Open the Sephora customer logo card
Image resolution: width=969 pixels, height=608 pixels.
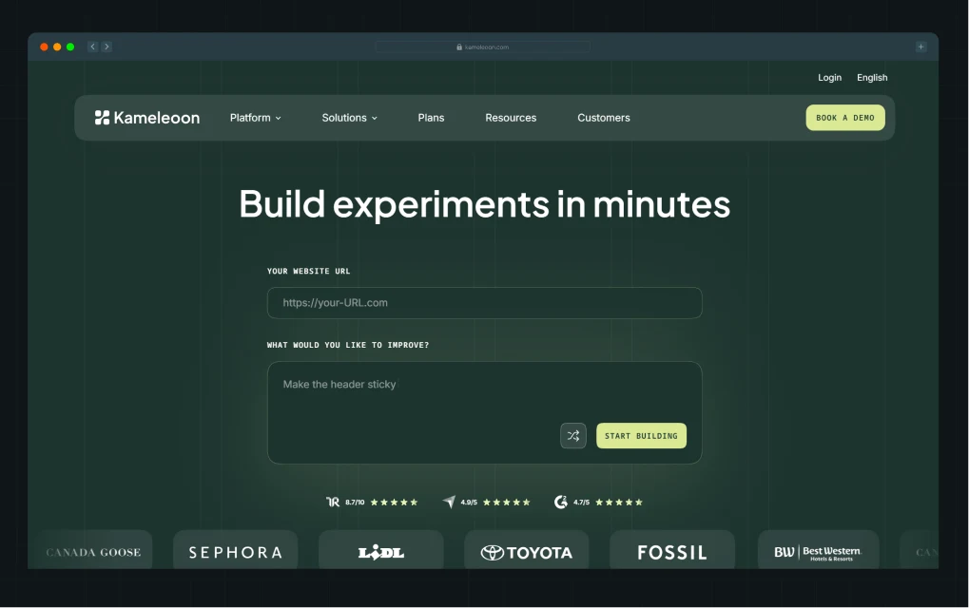(x=236, y=551)
